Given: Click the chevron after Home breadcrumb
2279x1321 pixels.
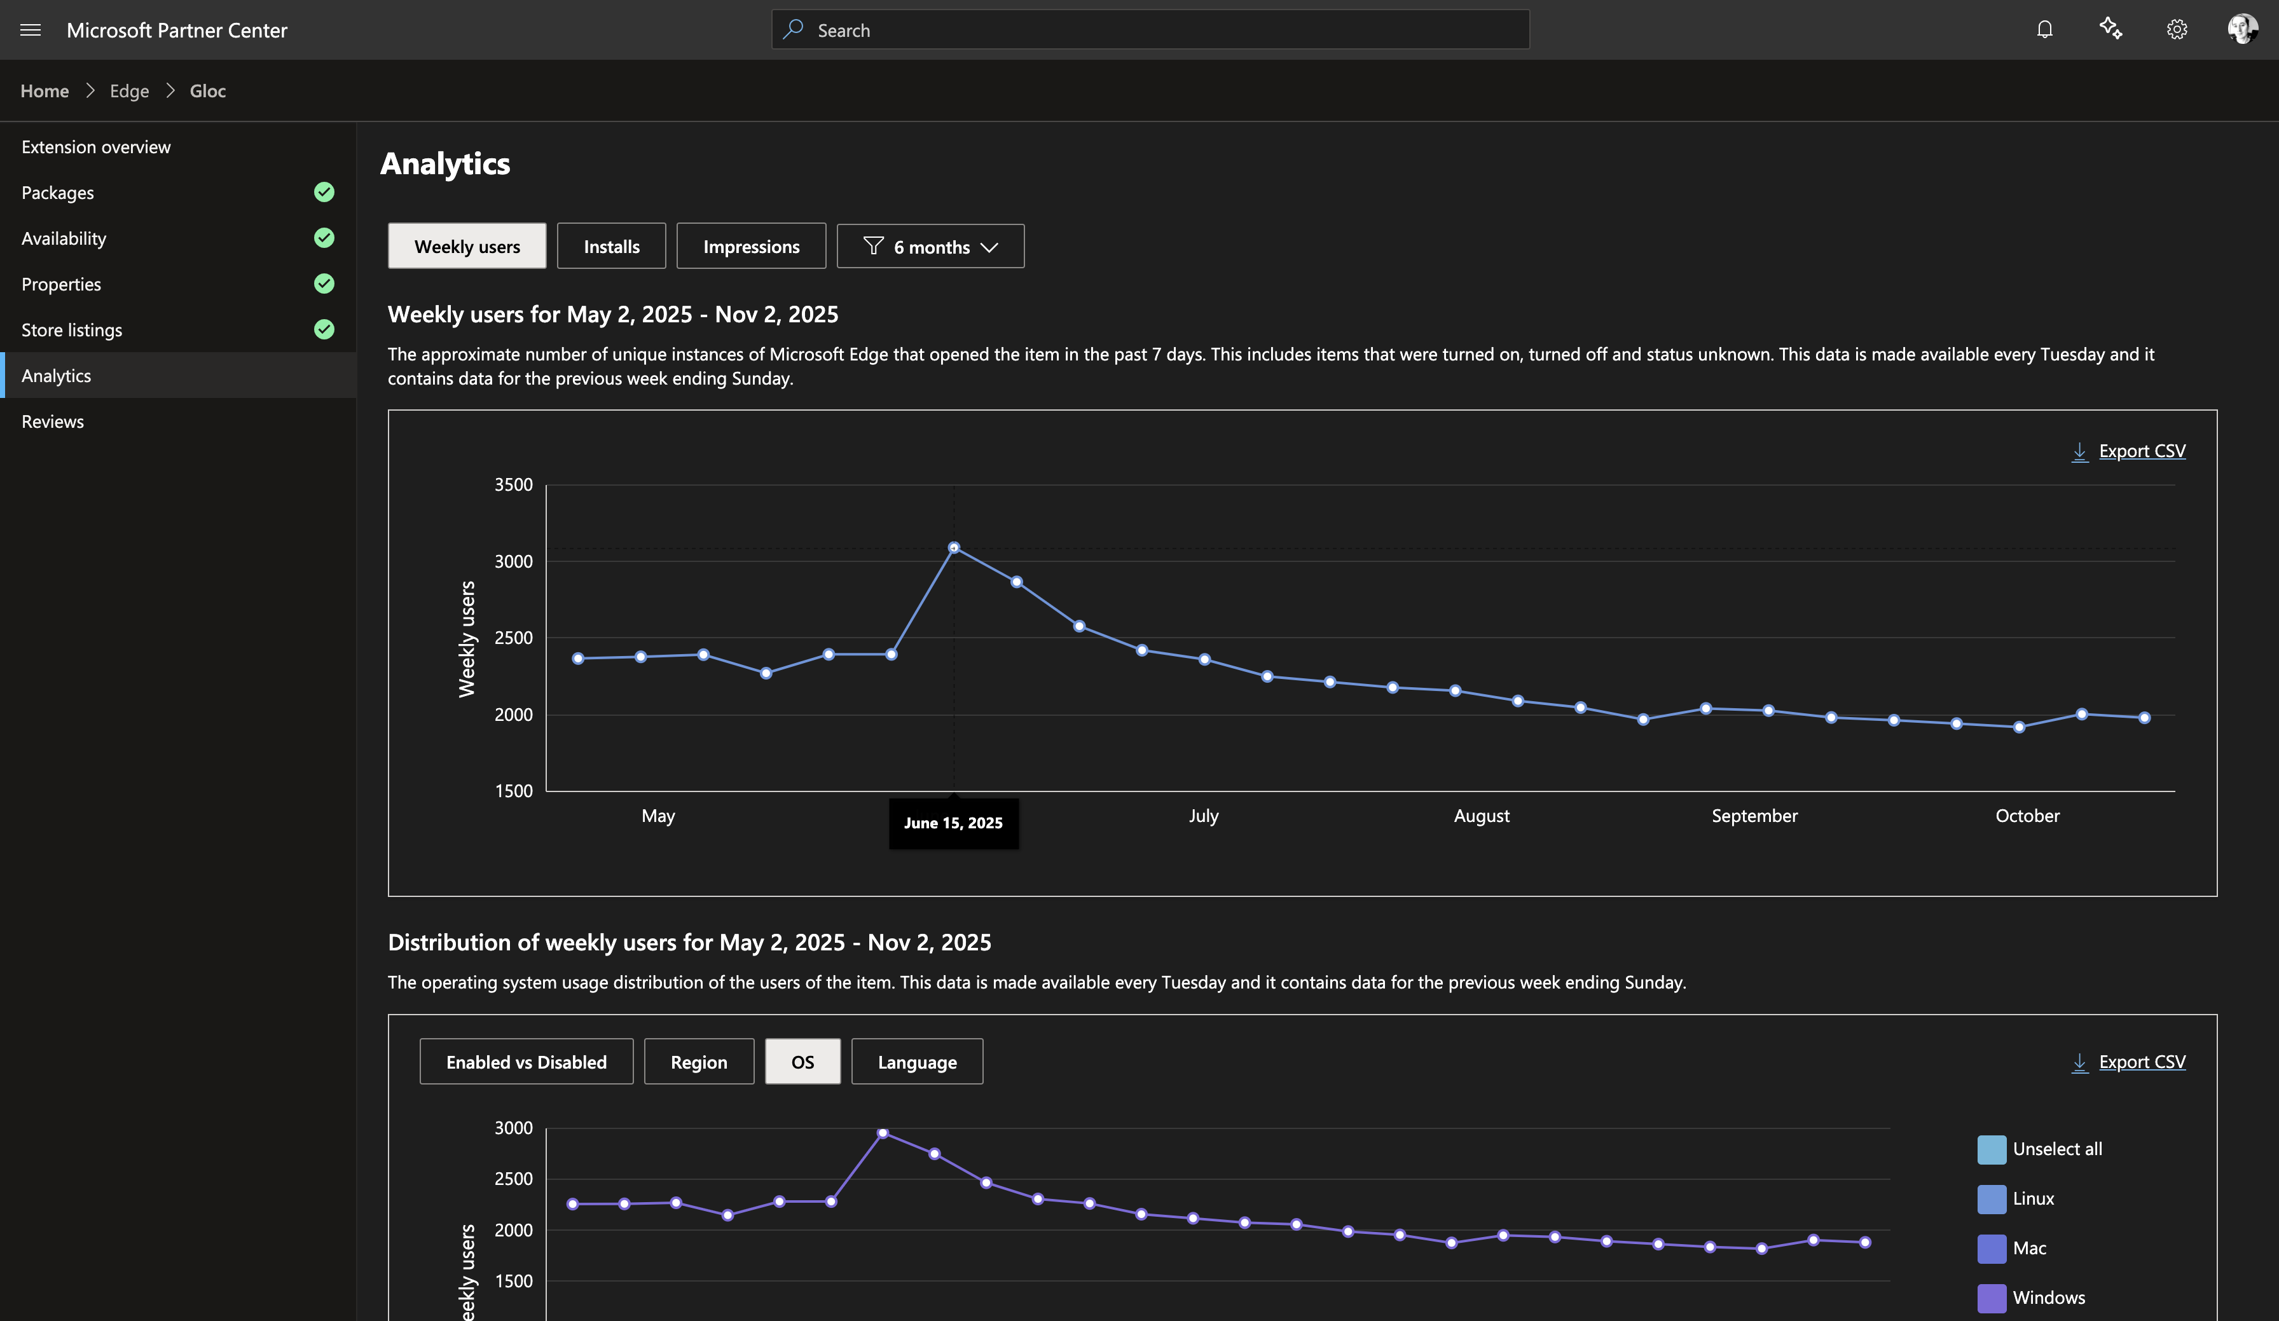Looking at the screenshot, I should (x=90, y=92).
